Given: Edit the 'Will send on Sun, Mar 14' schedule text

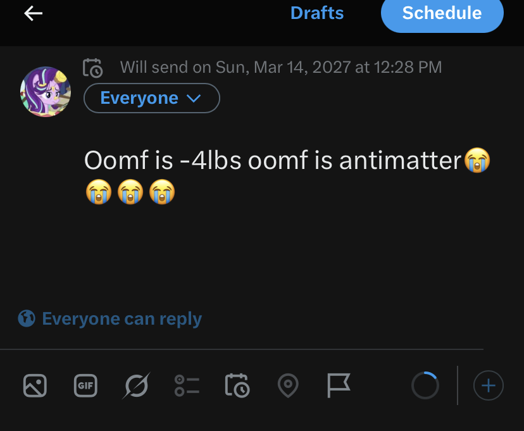Looking at the screenshot, I should coord(281,67).
